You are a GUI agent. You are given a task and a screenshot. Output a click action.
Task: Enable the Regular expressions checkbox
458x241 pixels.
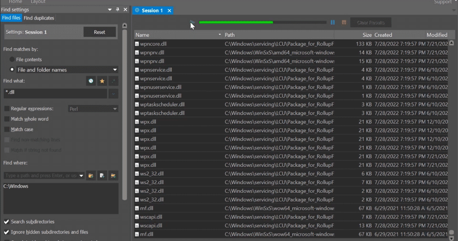[7, 109]
